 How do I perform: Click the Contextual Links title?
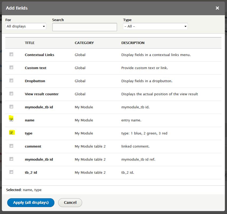(x=39, y=55)
